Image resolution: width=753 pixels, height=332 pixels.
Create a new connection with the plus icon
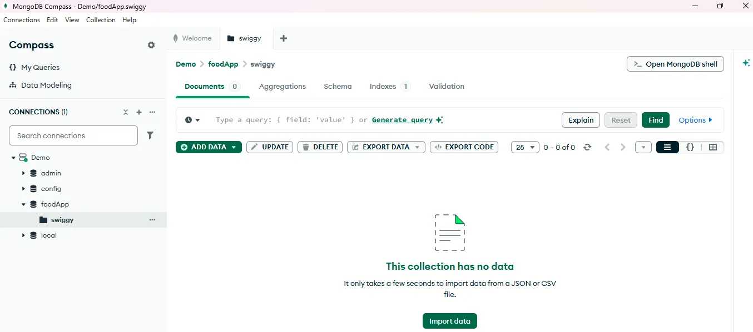(x=139, y=112)
